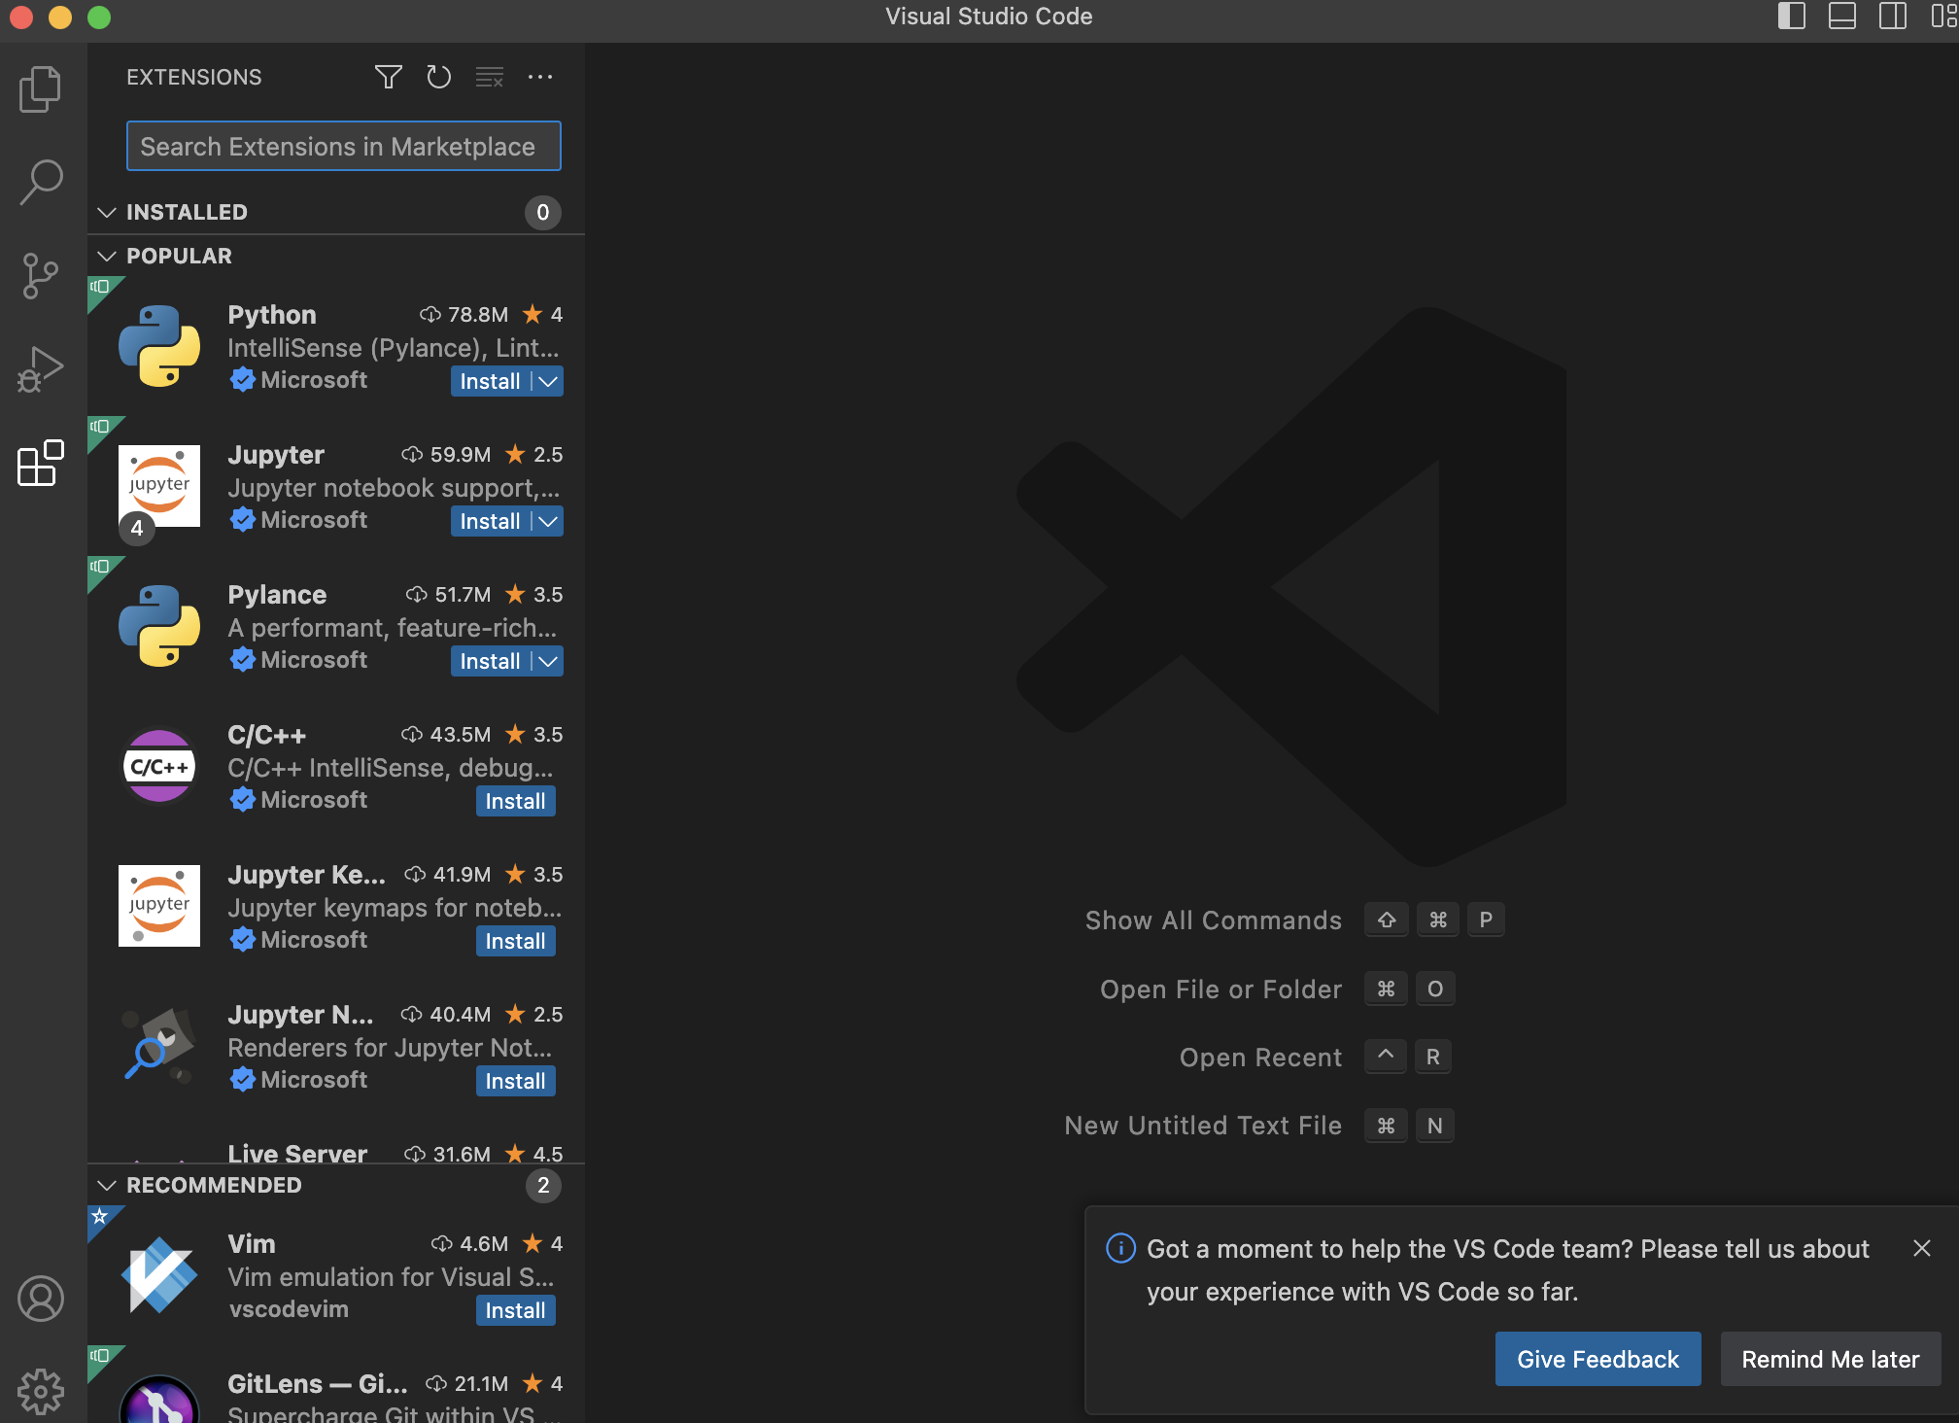Open Python extension install dropdown arrow
This screenshot has width=1959, height=1423.
pyautogui.click(x=549, y=381)
